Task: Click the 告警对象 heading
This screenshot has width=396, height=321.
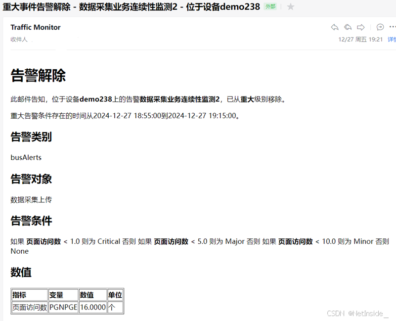Action: tap(31, 179)
